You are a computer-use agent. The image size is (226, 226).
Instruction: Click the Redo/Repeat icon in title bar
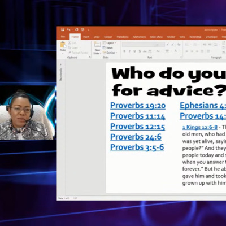pos(76,29)
